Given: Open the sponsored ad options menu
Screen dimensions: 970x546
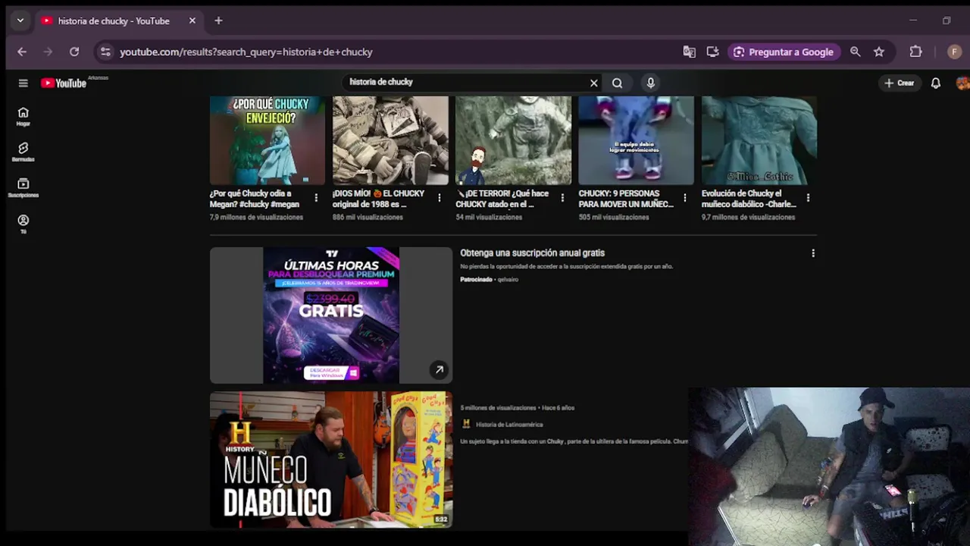Looking at the screenshot, I should pyautogui.click(x=813, y=253).
